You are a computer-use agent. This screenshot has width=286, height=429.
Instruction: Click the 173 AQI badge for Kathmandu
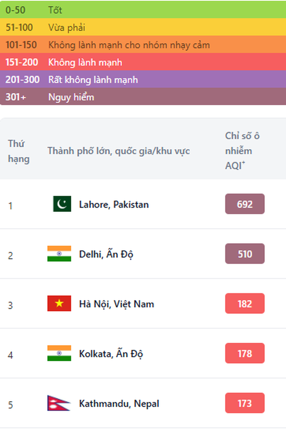pyautogui.click(x=245, y=403)
